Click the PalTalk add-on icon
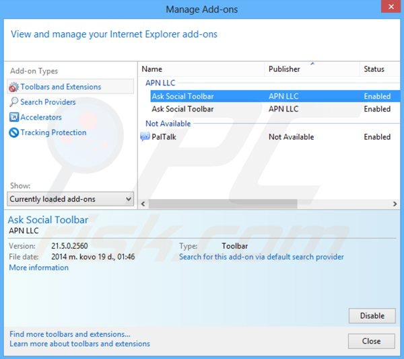 [x=145, y=136]
